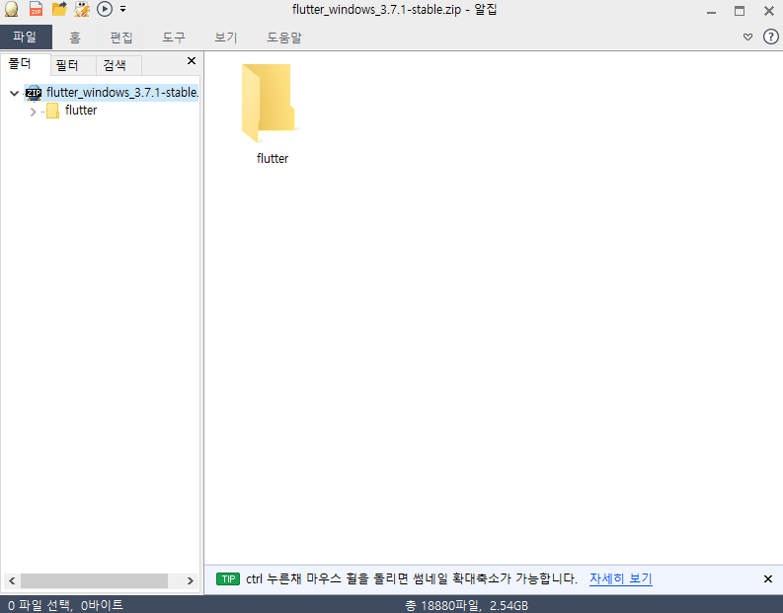Image resolution: width=783 pixels, height=613 pixels.
Task: Switch to the 홈 ribbon tab
Action: pyautogui.click(x=75, y=38)
